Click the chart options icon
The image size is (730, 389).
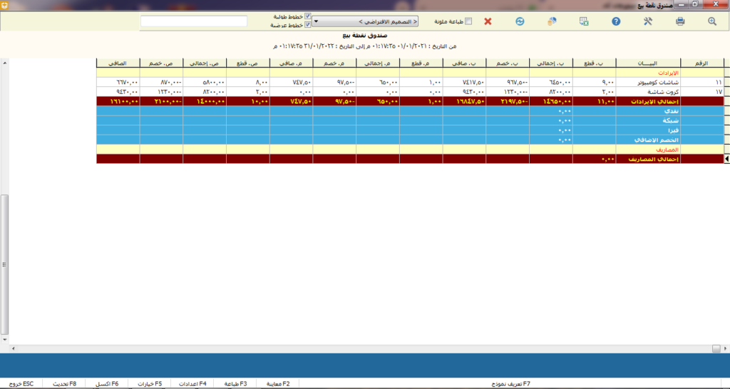(x=551, y=21)
